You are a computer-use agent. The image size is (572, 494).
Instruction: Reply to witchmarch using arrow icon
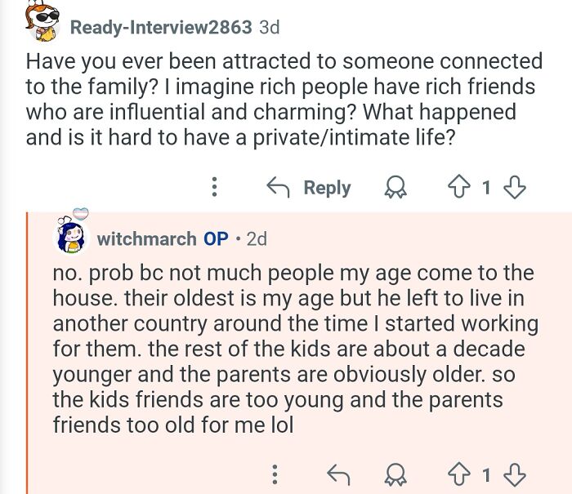[x=338, y=474]
